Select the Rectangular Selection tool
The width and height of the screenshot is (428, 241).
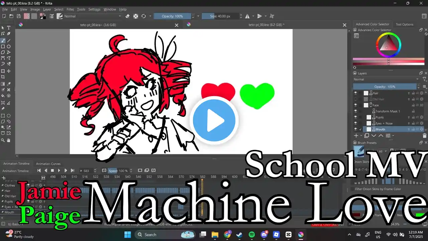click(3, 116)
